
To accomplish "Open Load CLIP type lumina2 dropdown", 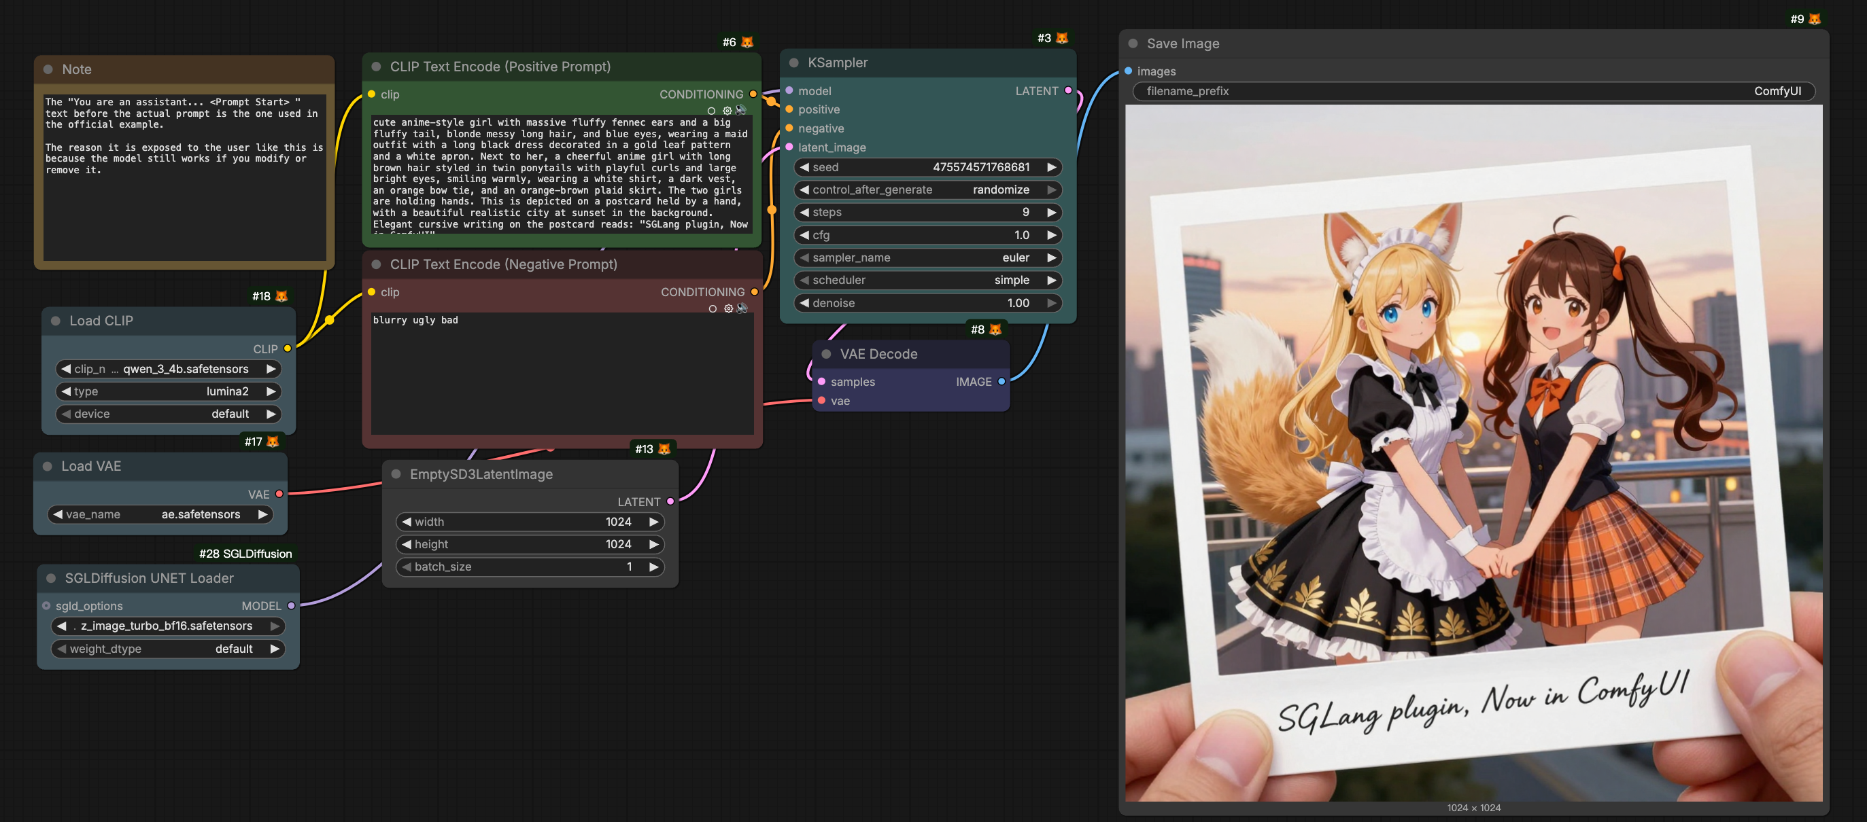I will (168, 391).
